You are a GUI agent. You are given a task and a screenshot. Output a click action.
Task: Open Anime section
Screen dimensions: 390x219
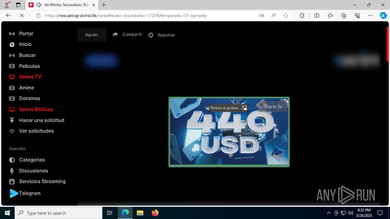pyautogui.click(x=27, y=88)
